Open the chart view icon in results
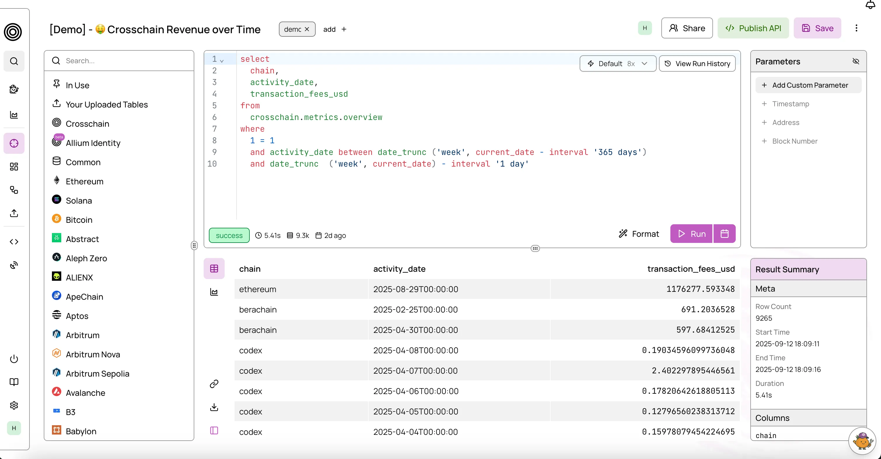 click(214, 292)
